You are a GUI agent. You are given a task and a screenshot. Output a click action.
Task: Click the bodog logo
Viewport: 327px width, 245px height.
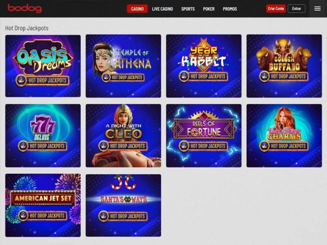tap(25, 9)
